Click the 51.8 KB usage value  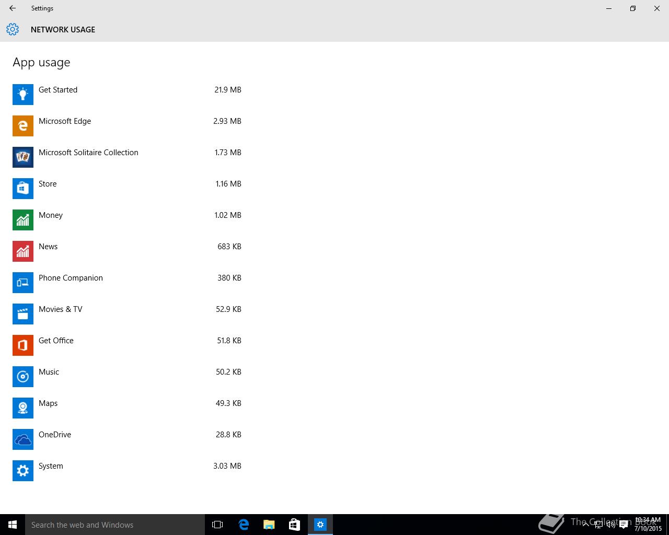[229, 341]
